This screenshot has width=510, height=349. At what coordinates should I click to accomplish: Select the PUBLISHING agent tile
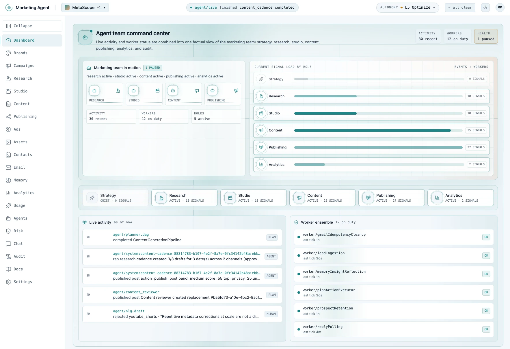223,94
